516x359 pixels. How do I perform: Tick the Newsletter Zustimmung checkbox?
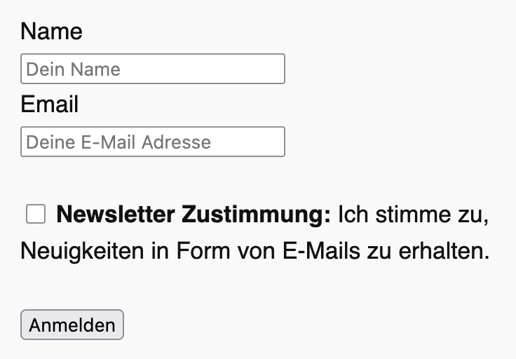point(36,214)
